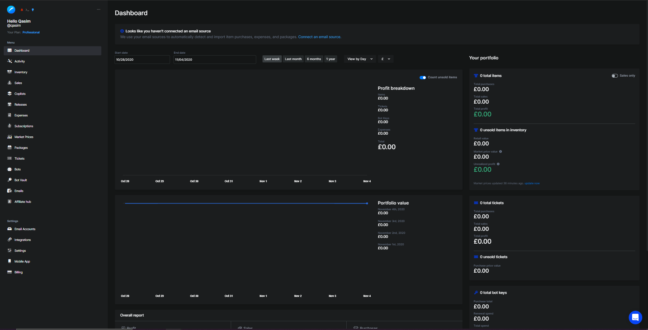This screenshot has height=330, width=648.
Task: Open the three-dots sidebar options menu
Action: coord(99,9)
